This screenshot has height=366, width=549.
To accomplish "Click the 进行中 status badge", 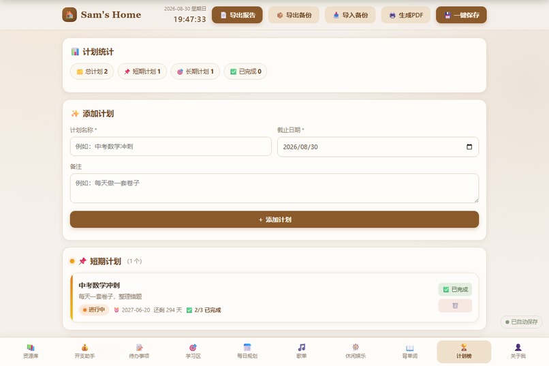I will [94, 309].
